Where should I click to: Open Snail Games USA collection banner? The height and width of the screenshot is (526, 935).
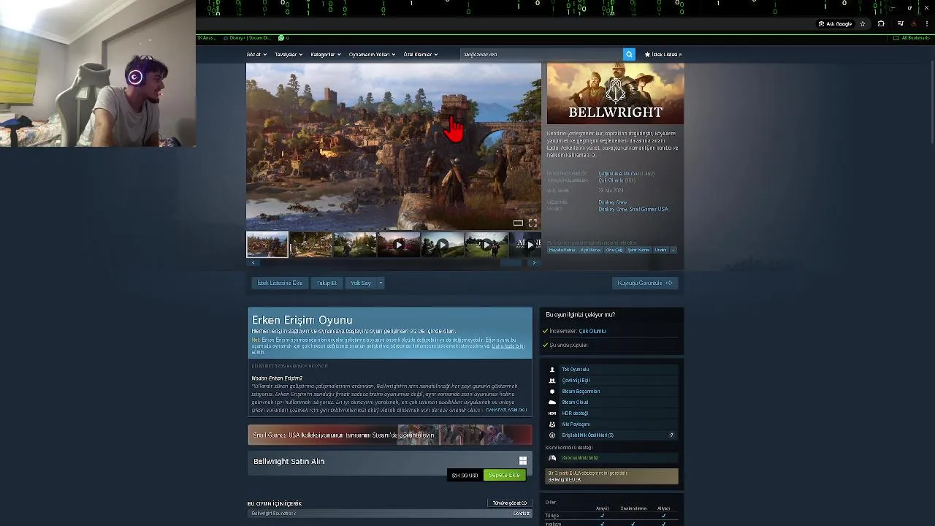[390, 435]
